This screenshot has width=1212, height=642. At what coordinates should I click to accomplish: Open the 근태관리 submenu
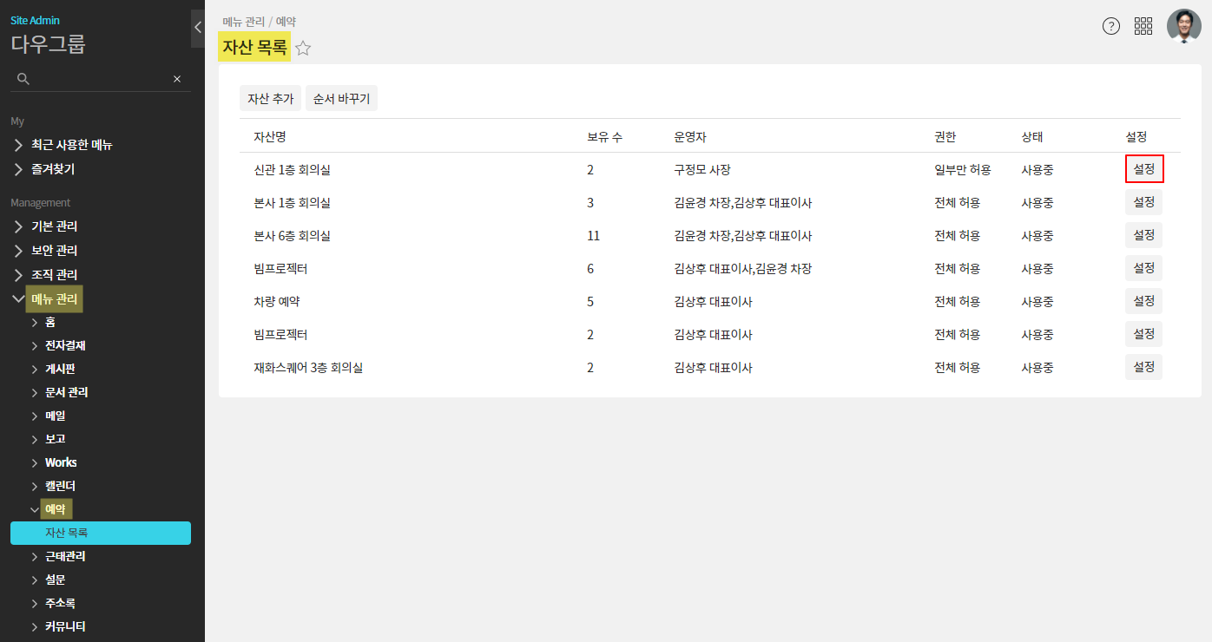pos(64,556)
